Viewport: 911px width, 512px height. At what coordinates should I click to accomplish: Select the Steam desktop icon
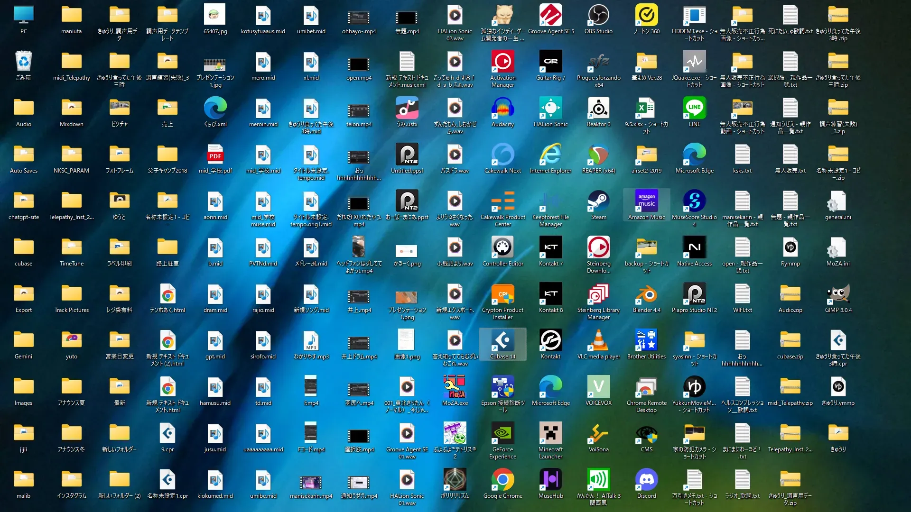click(598, 201)
